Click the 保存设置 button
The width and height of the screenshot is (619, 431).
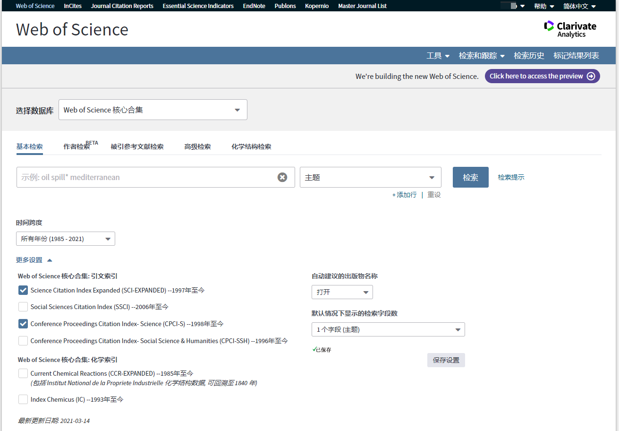(x=446, y=360)
